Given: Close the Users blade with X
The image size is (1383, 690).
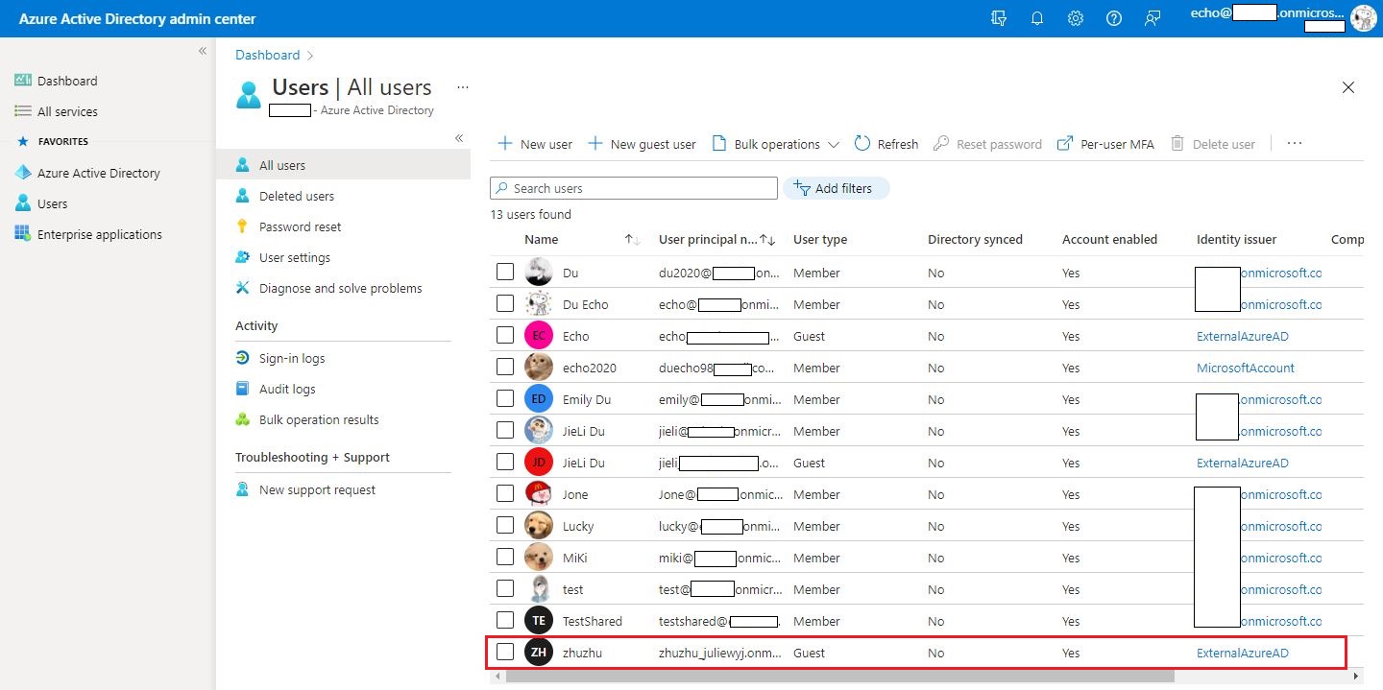Looking at the screenshot, I should (1348, 87).
